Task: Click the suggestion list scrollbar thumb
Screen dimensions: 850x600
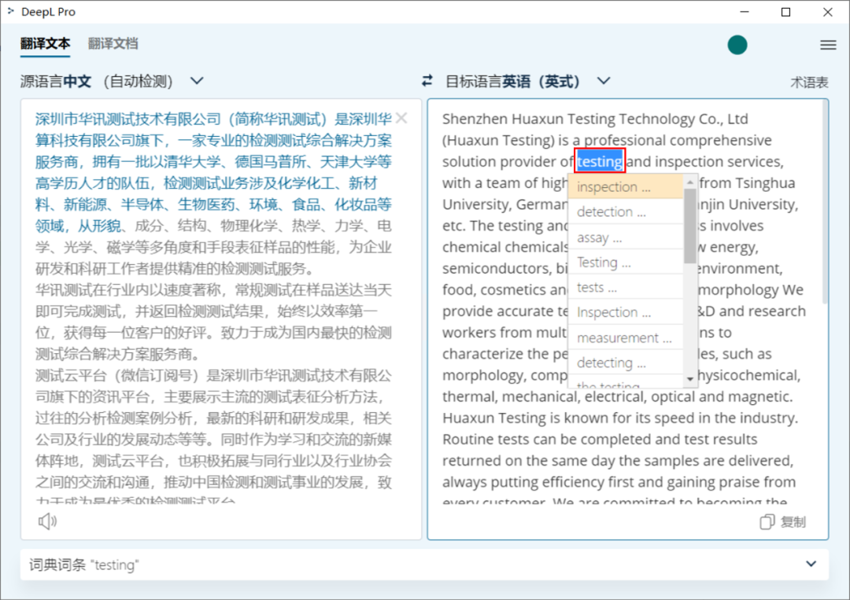Action: pos(690,226)
